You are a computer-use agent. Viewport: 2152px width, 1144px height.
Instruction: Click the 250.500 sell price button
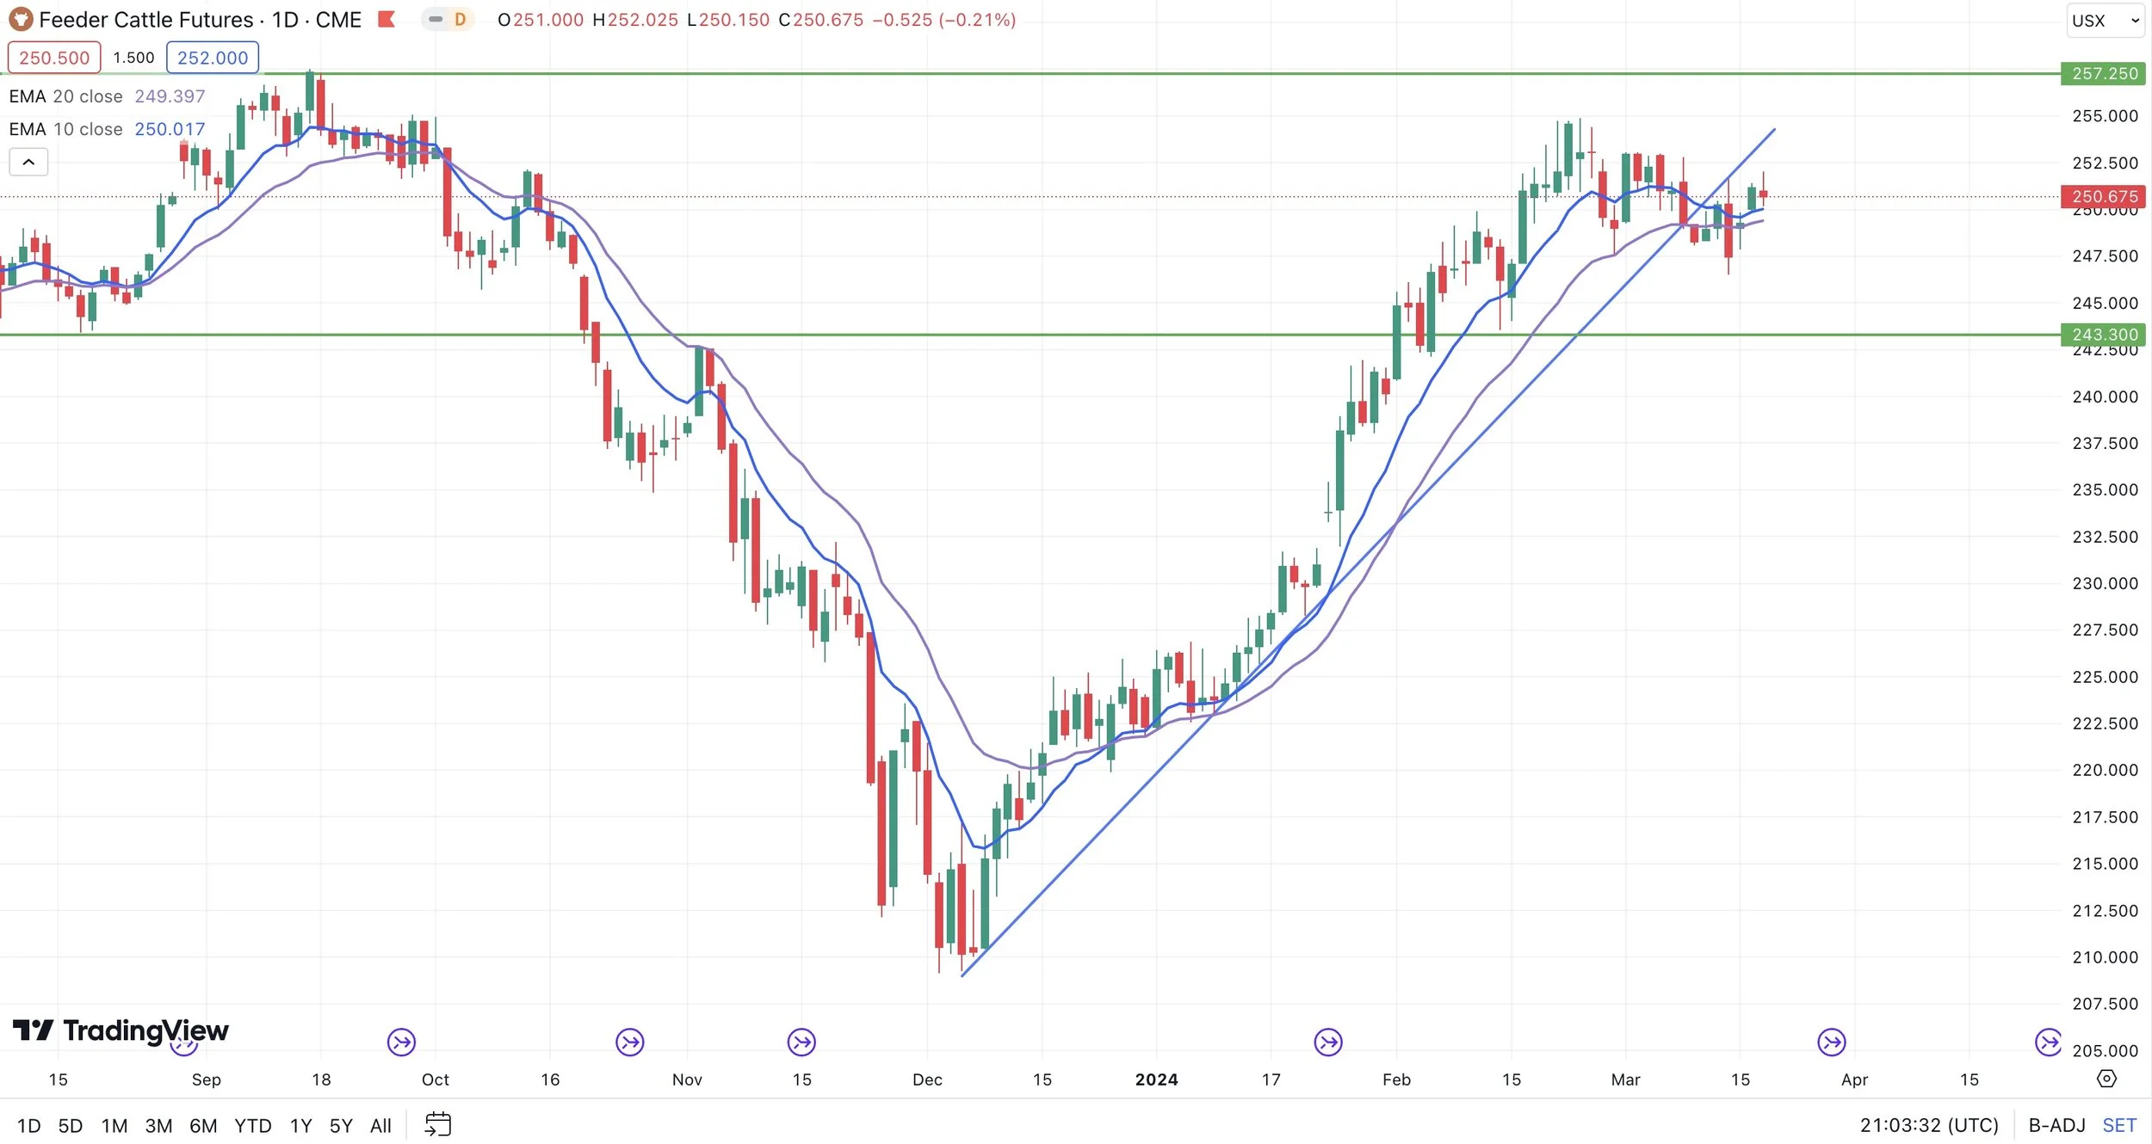pyautogui.click(x=54, y=58)
